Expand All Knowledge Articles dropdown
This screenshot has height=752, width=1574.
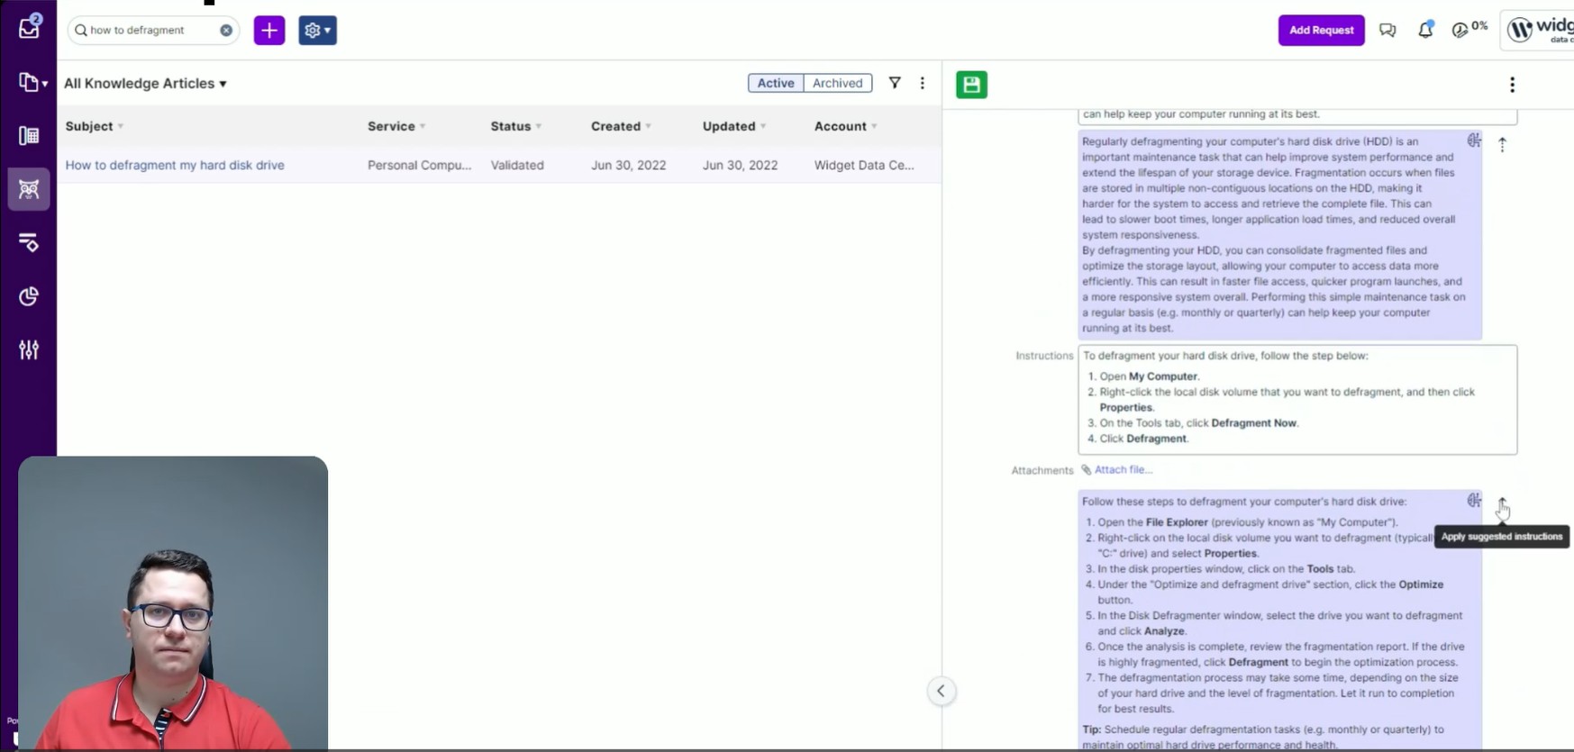click(x=145, y=84)
